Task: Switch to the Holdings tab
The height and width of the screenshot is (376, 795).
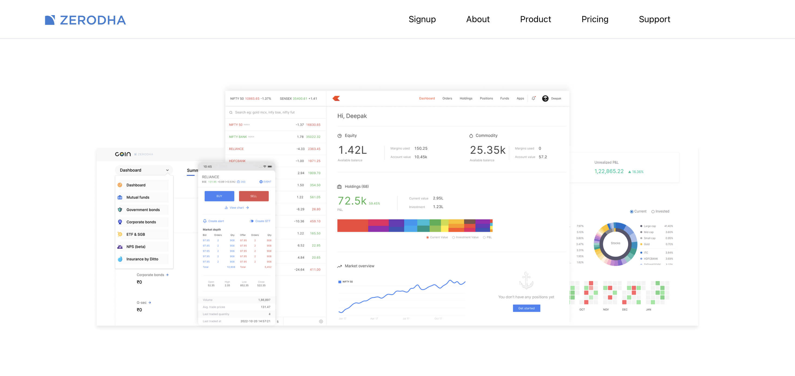Action: click(x=466, y=98)
